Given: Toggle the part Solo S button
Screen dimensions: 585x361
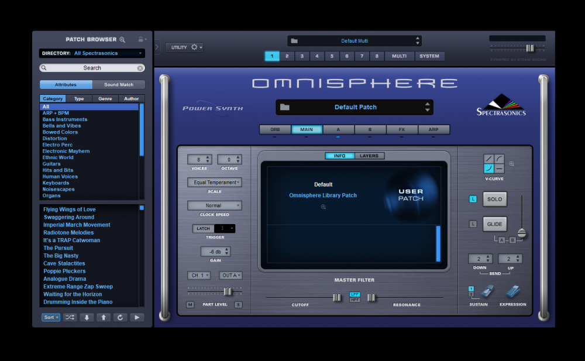Looking at the screenshot, I should click(238, 305).
